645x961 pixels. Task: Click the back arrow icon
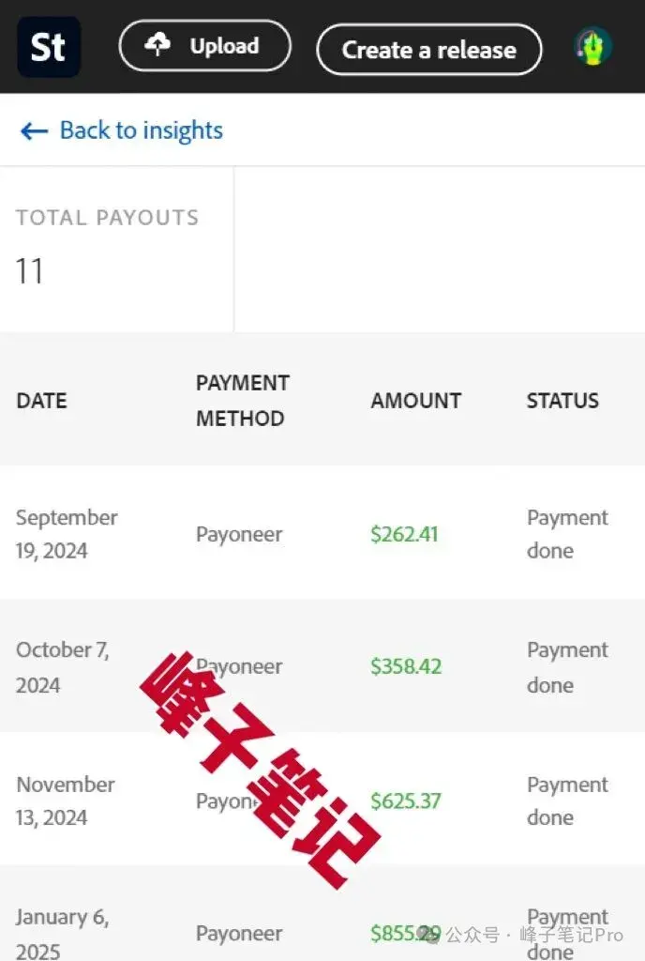34,130
